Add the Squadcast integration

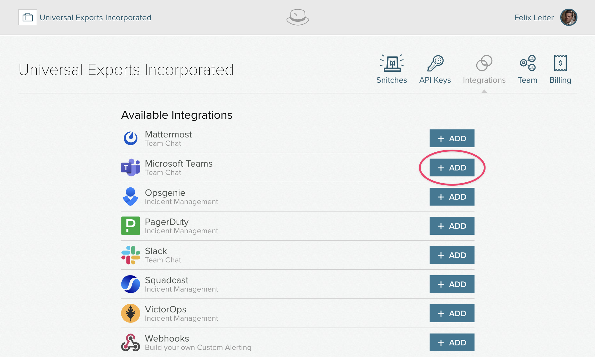click(x=452, y=284)
